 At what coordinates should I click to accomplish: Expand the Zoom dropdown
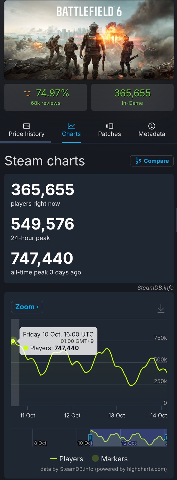pyautogui.click(x=27, y=307)
